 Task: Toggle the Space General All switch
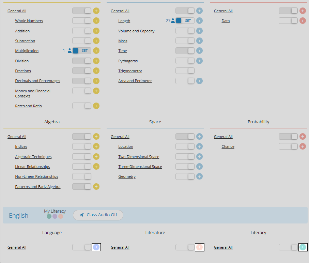click(185, 137)
